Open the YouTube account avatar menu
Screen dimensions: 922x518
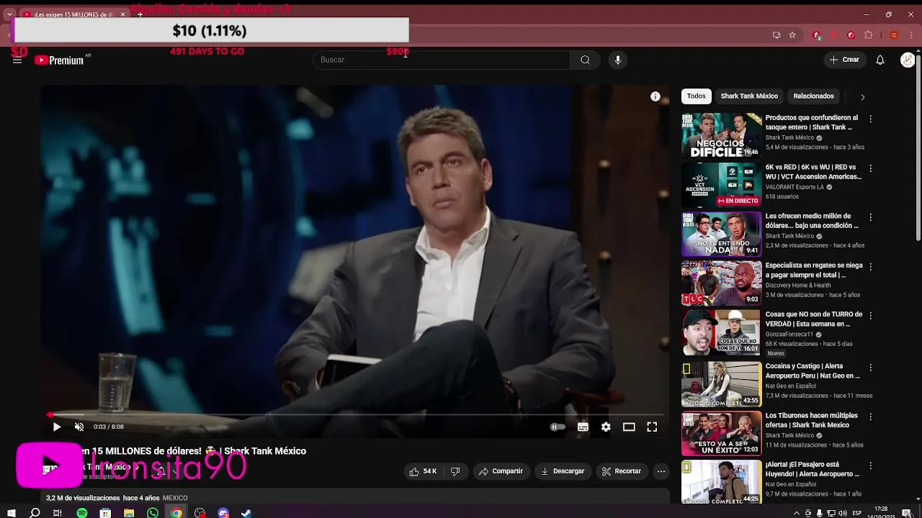point(908,60)
